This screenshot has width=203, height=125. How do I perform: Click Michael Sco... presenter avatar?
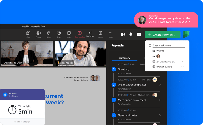(155, 95)
